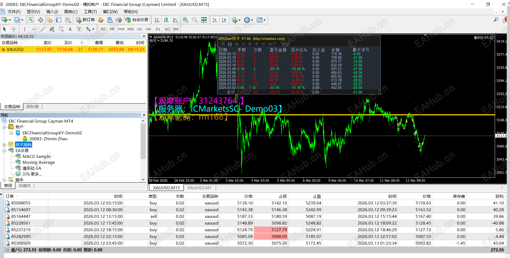Open the 工具(T) menu
The width and height of the screenshot is (510, 258).
(x=90, y=12)
